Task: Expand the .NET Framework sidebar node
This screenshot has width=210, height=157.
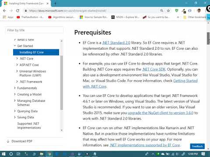Action: coord(17,82)
